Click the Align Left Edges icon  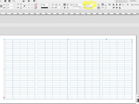pyautogui.click(x=114, y=5)
